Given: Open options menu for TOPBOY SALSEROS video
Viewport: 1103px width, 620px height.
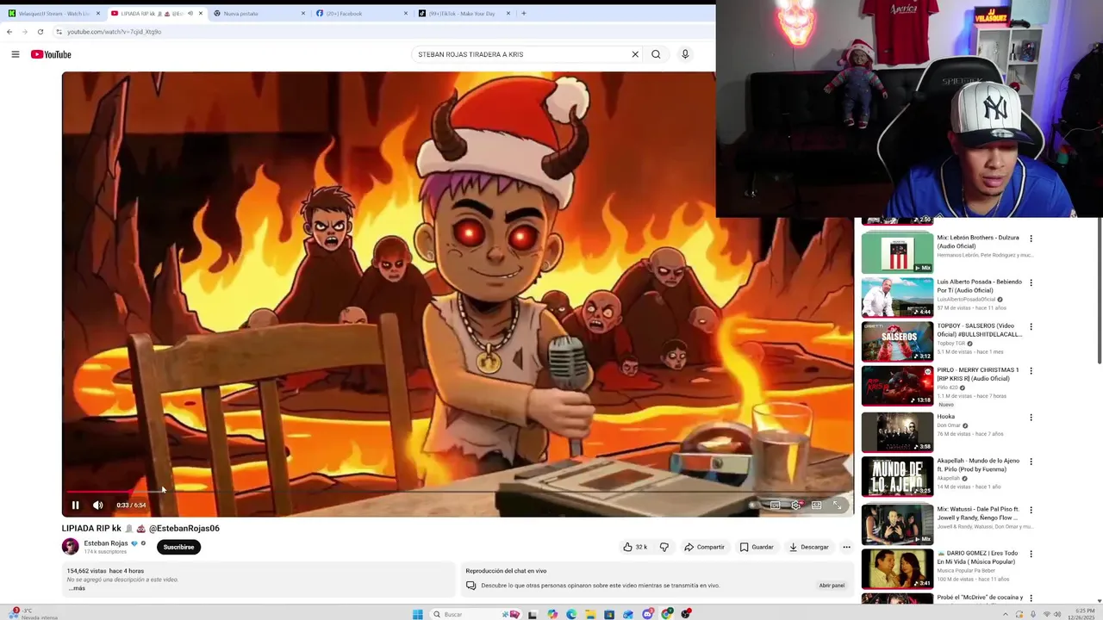Looking at the screenshot, I should click(x=1031, y=327).
